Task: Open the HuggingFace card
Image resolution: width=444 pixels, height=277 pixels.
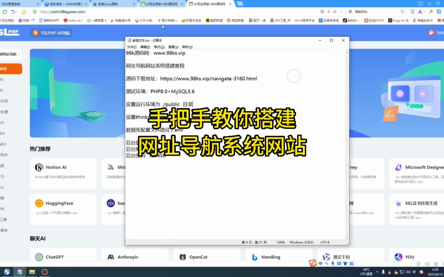Action: coord(63,209)
